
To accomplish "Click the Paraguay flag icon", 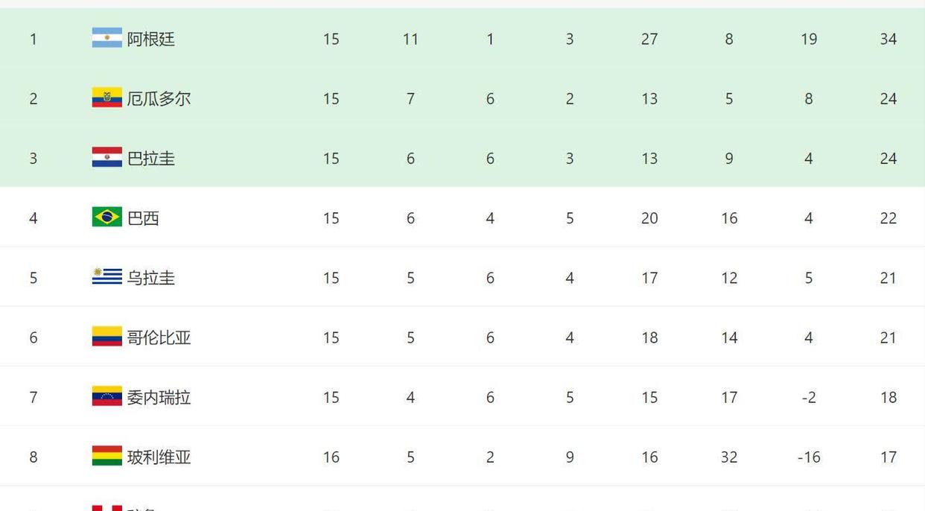I will click(x=107, y=157).
